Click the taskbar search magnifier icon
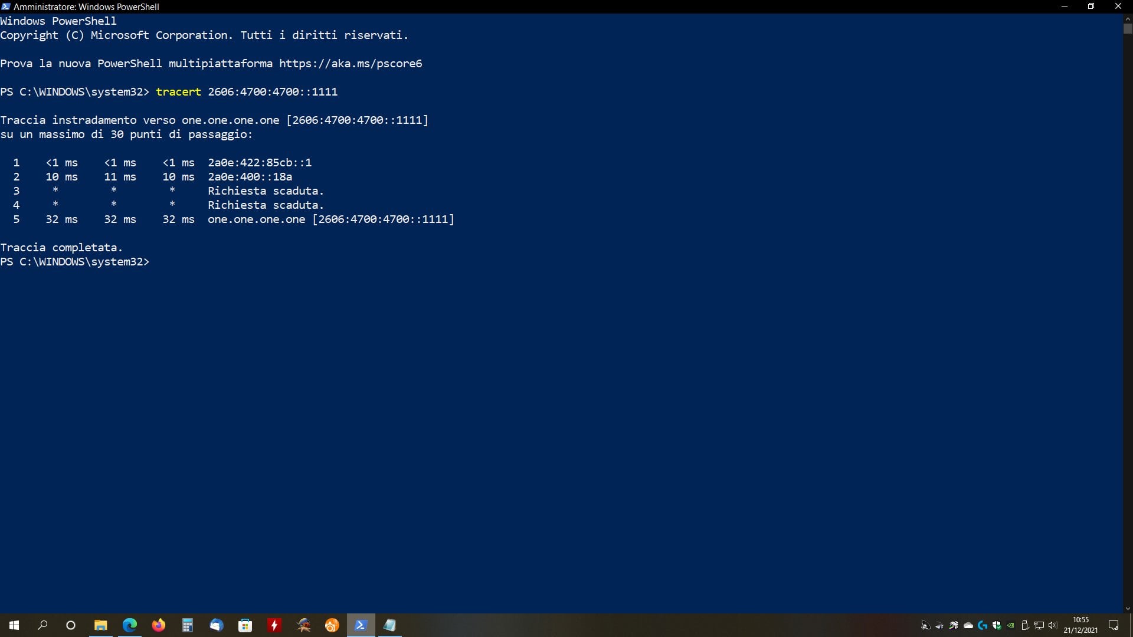Viewport: 1133px width, 637px height. 42,625
